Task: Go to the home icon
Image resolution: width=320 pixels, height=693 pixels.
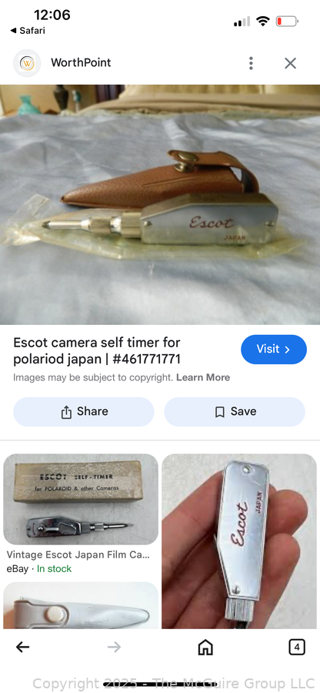Action: [205, 648]
